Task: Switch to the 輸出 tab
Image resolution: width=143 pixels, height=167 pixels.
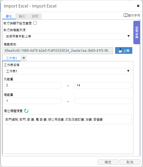Action: coord(22,16)
